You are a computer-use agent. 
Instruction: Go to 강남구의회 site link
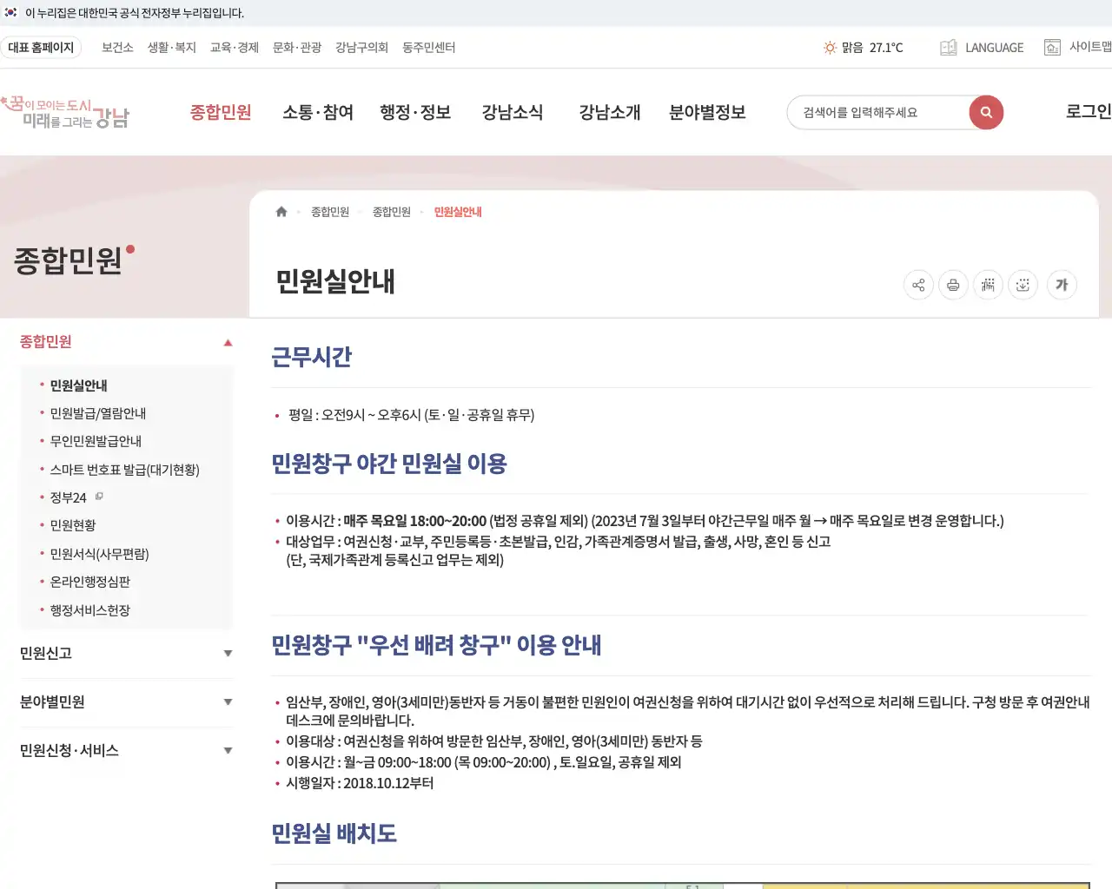pyautogui.click(x=361, y=48)
